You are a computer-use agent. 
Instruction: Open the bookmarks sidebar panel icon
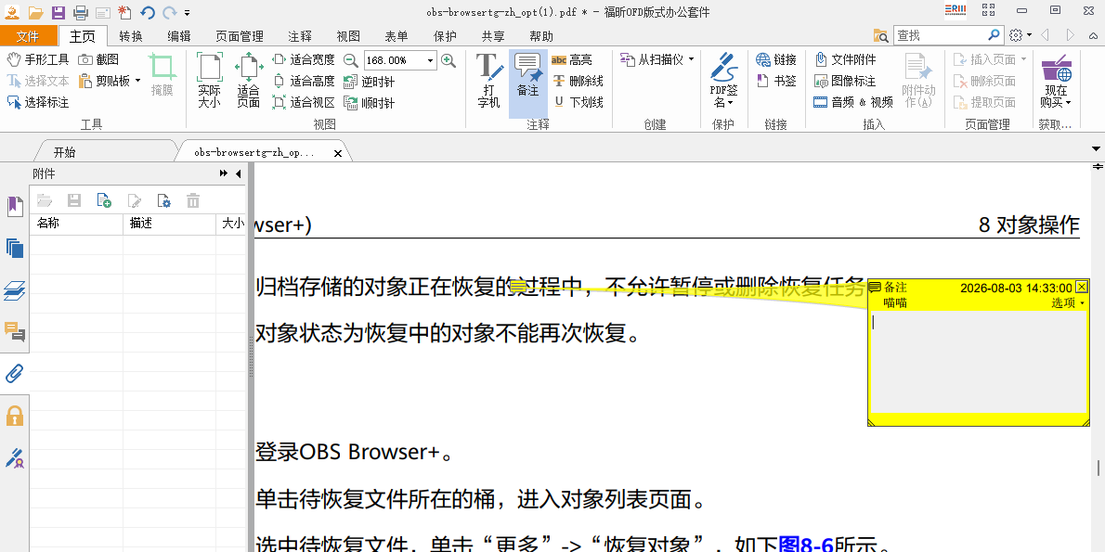pyautogui.click(x=15, y=206)
